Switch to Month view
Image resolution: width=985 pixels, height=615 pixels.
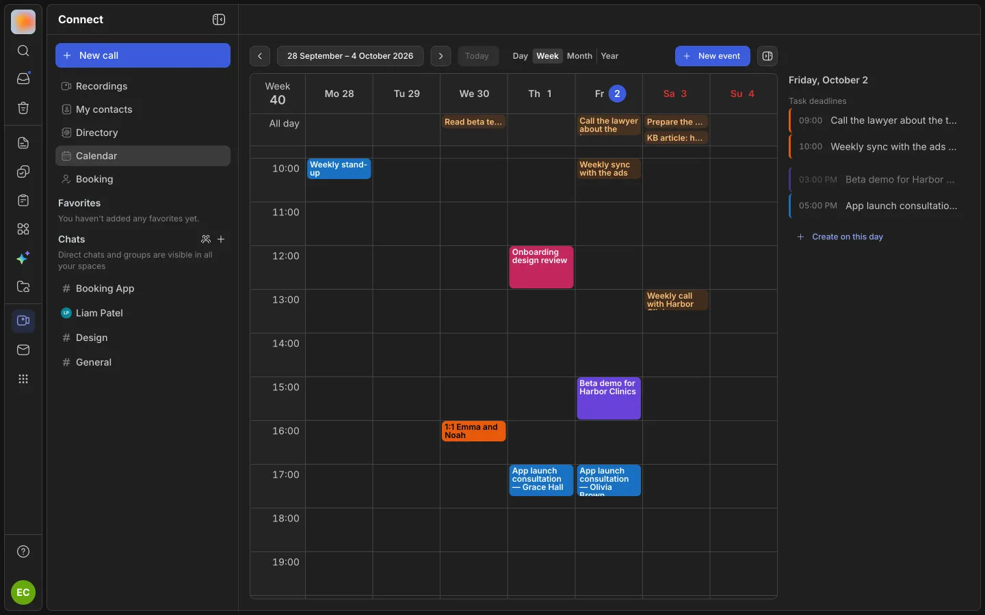[579, 56]
